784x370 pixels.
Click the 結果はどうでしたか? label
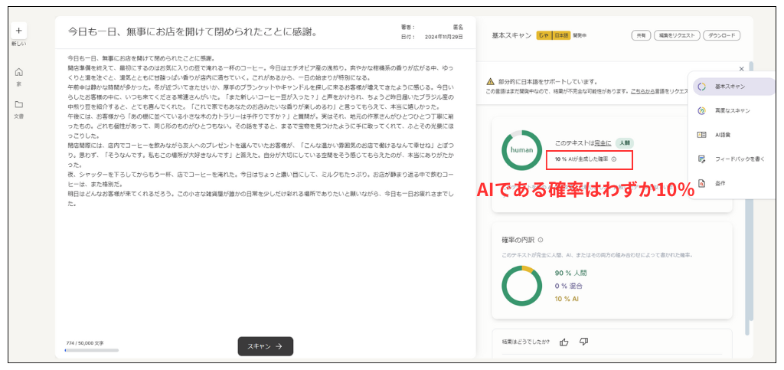tap(525, 342)
